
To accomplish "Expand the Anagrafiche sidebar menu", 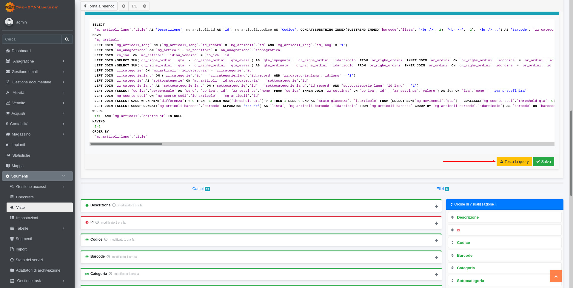I will tap(37, 61).
